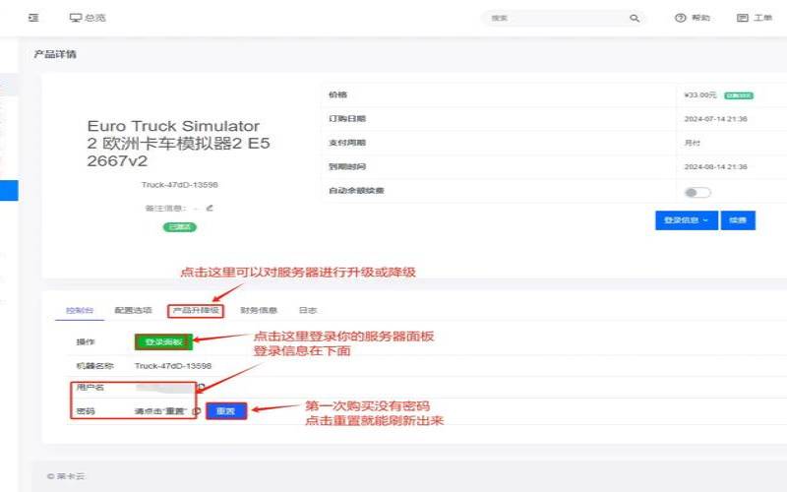This screenshot has width=787, height=492.
Task: Edit the 备注信息 note with the pencil icon
Action: (x=210, y=208)
